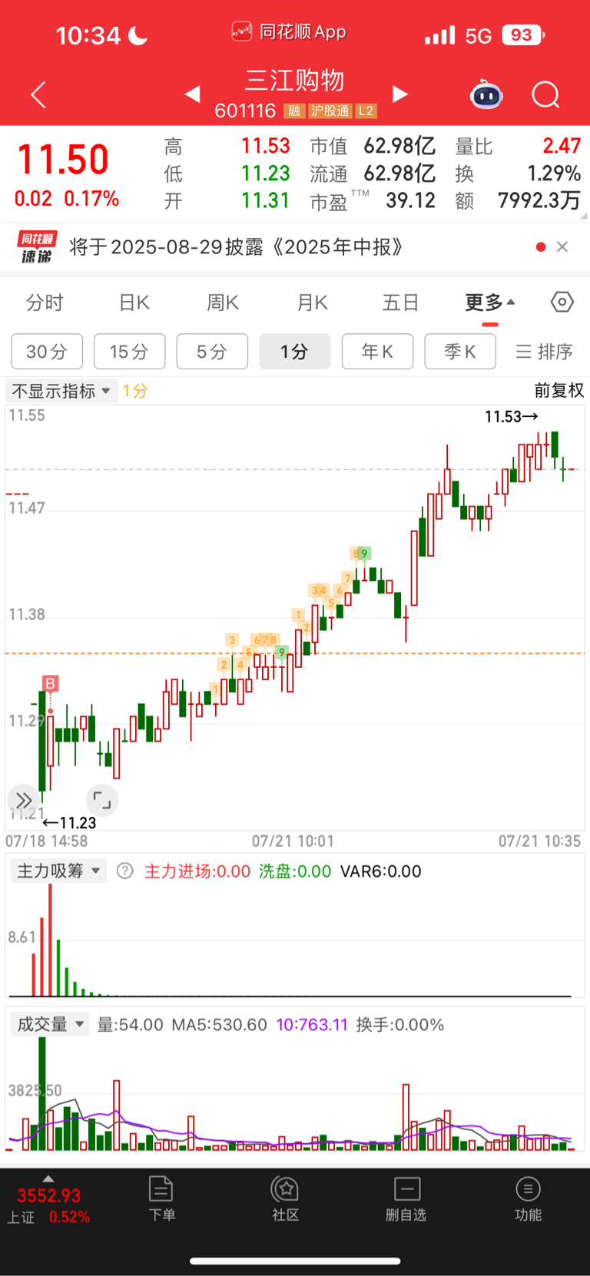Switch to 五日 chart tab
The image size is (590, 1276).
click(401, 302)
